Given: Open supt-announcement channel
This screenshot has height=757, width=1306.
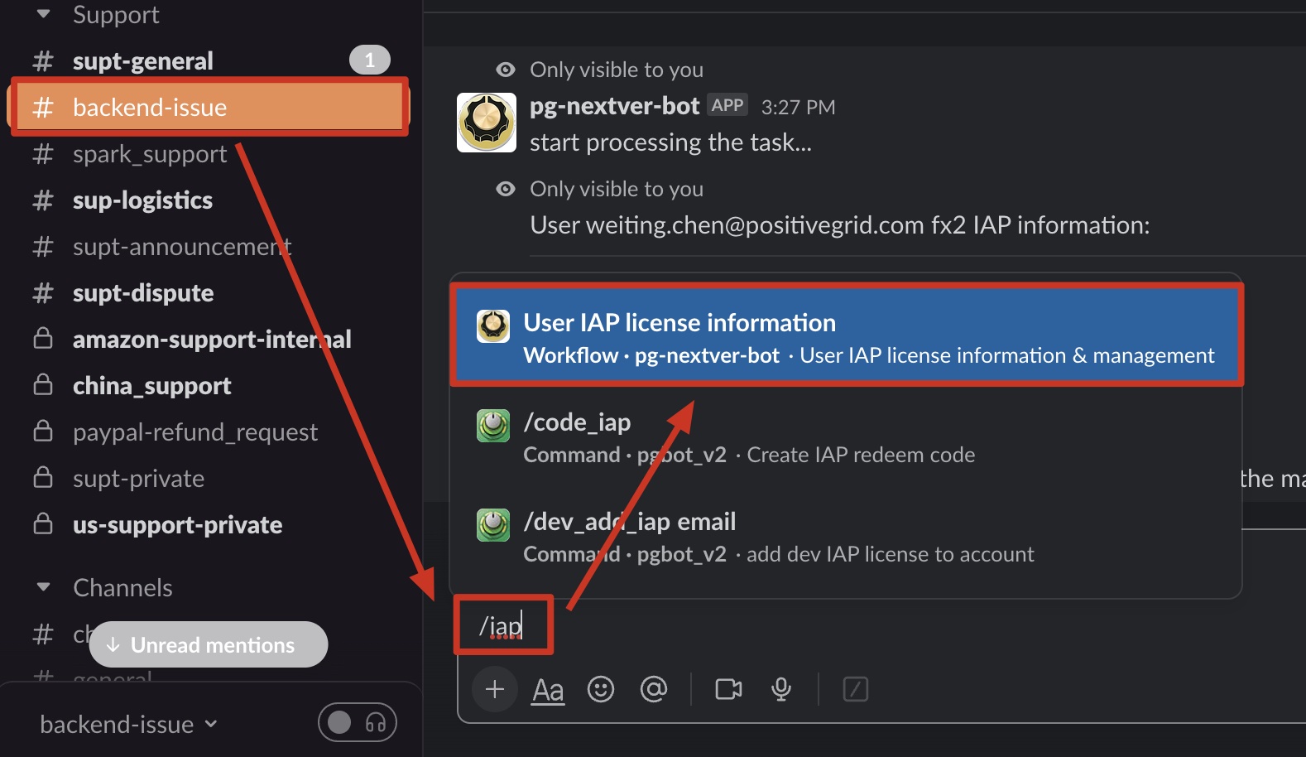Looking at the screenshot, I should click(182, 247).
